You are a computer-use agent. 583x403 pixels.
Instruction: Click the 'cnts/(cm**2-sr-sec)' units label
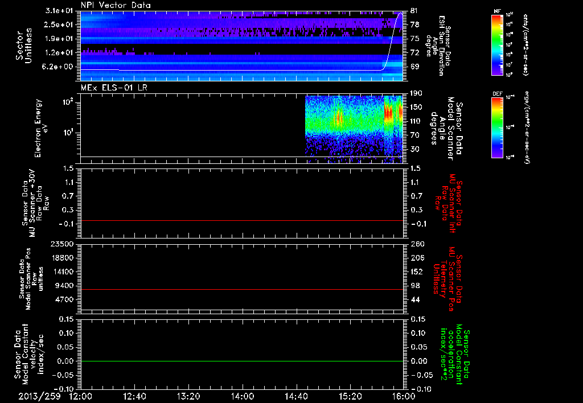(525, 44)
